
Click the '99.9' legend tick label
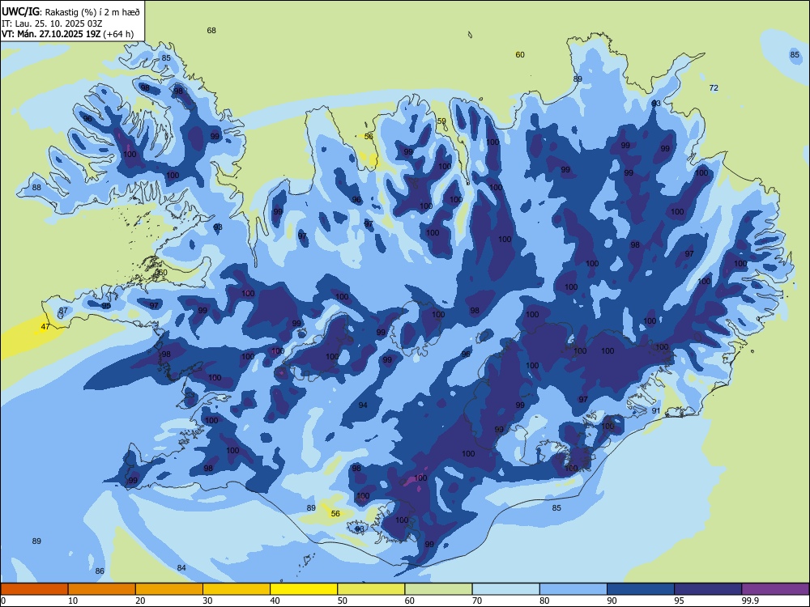[749, 601]
